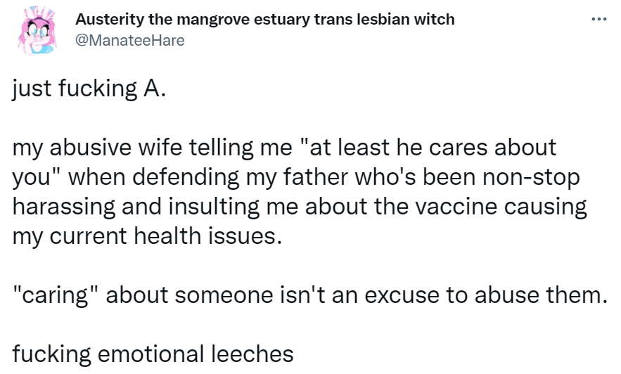Click the tweet's opening line ending in "A."
The width and height of the screenshot is (621, 374).
coord(89,88)
